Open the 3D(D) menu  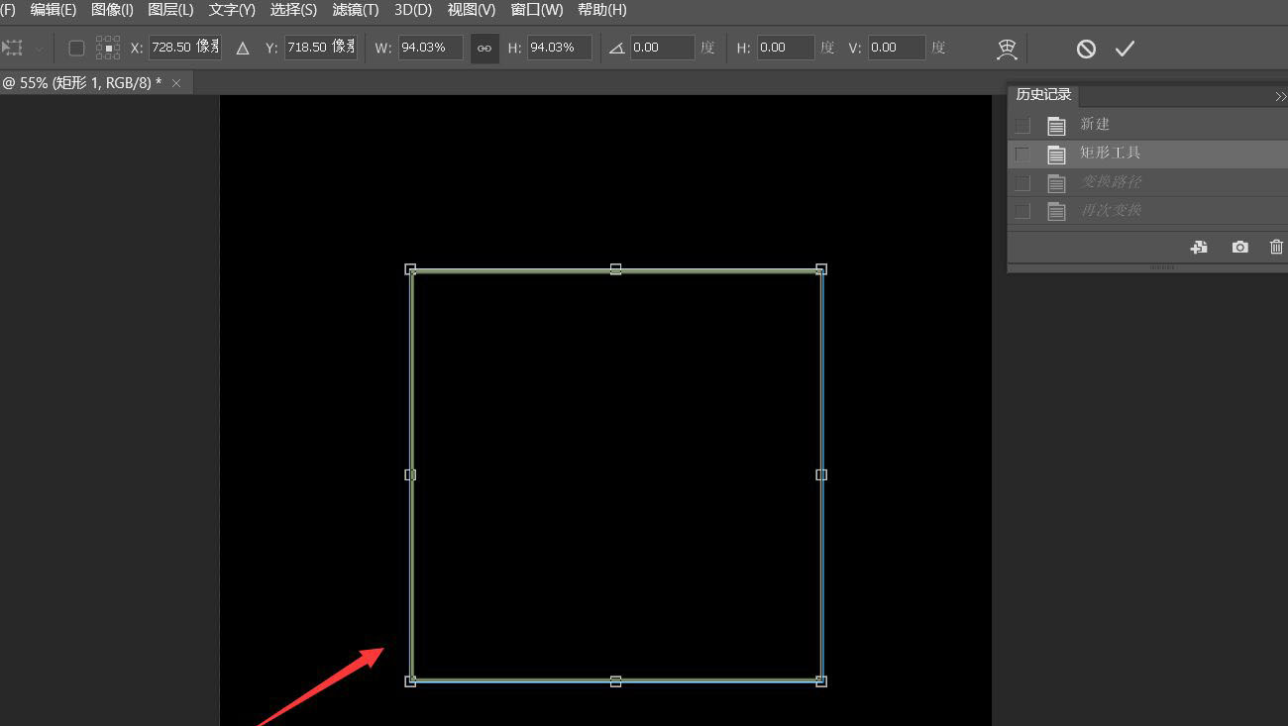tap(413, 10)
